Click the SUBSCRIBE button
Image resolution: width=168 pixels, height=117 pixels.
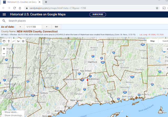[98, 14]
